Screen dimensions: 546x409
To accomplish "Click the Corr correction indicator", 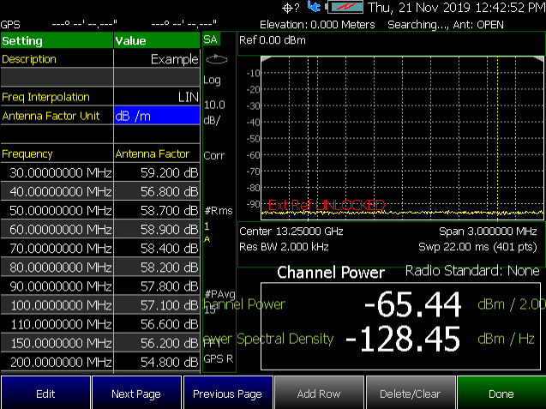I will tap(213, 155).
